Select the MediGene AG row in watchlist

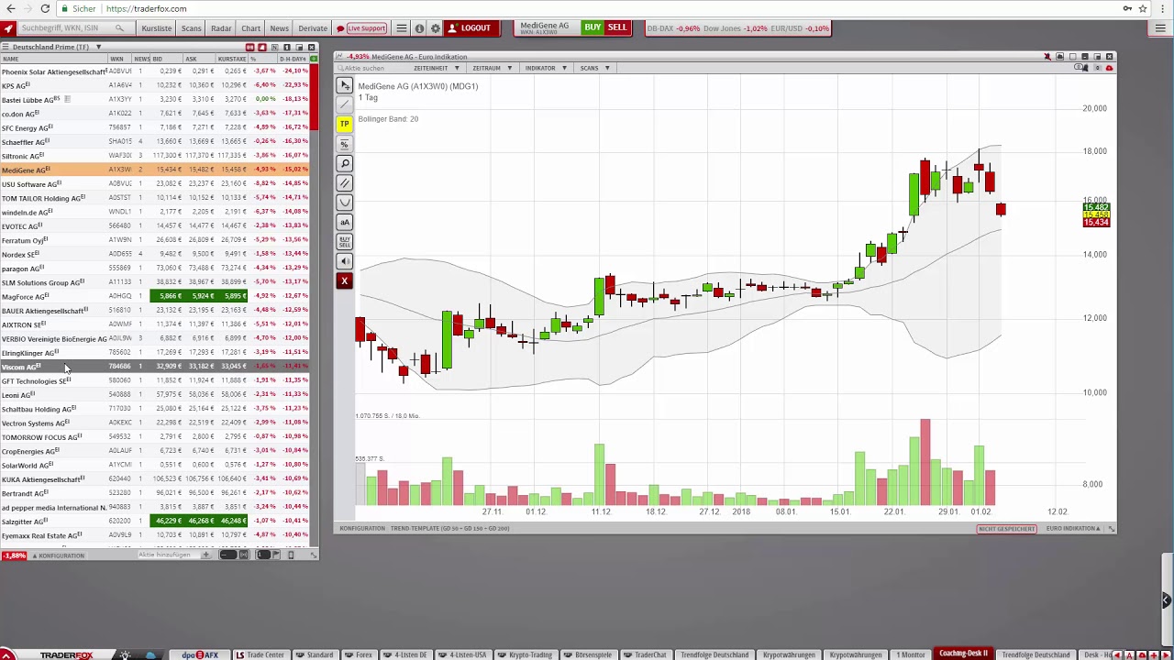pos(156,170)
